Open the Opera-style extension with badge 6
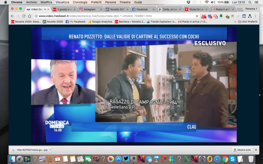The width and height of the screenshot is (263, 164). pos(215,16)
